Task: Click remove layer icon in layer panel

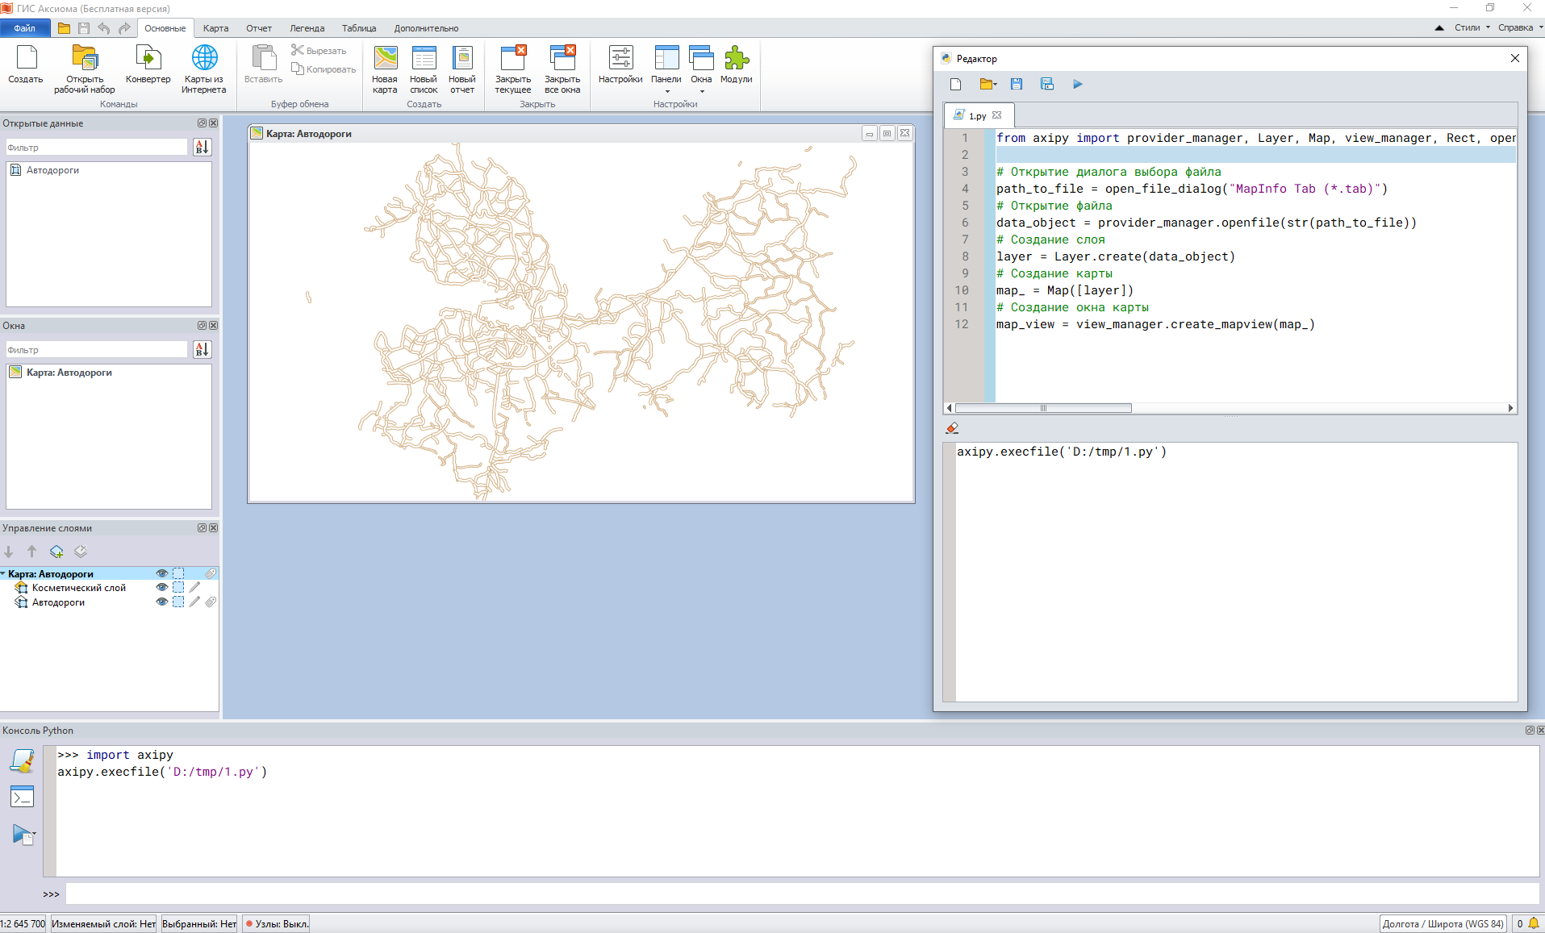Action: pos(81,552)
